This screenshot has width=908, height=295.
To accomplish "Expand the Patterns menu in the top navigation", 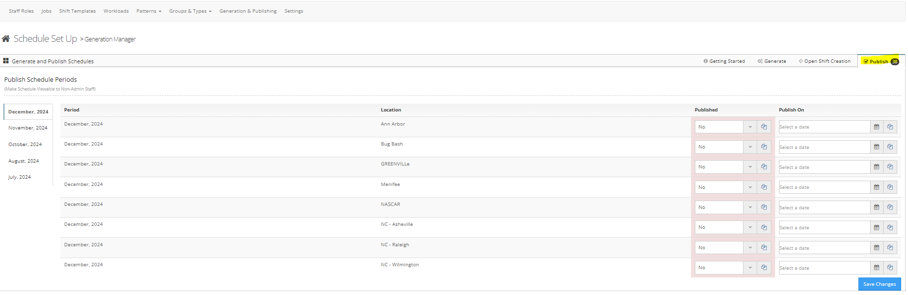I will tap(148, 11).
